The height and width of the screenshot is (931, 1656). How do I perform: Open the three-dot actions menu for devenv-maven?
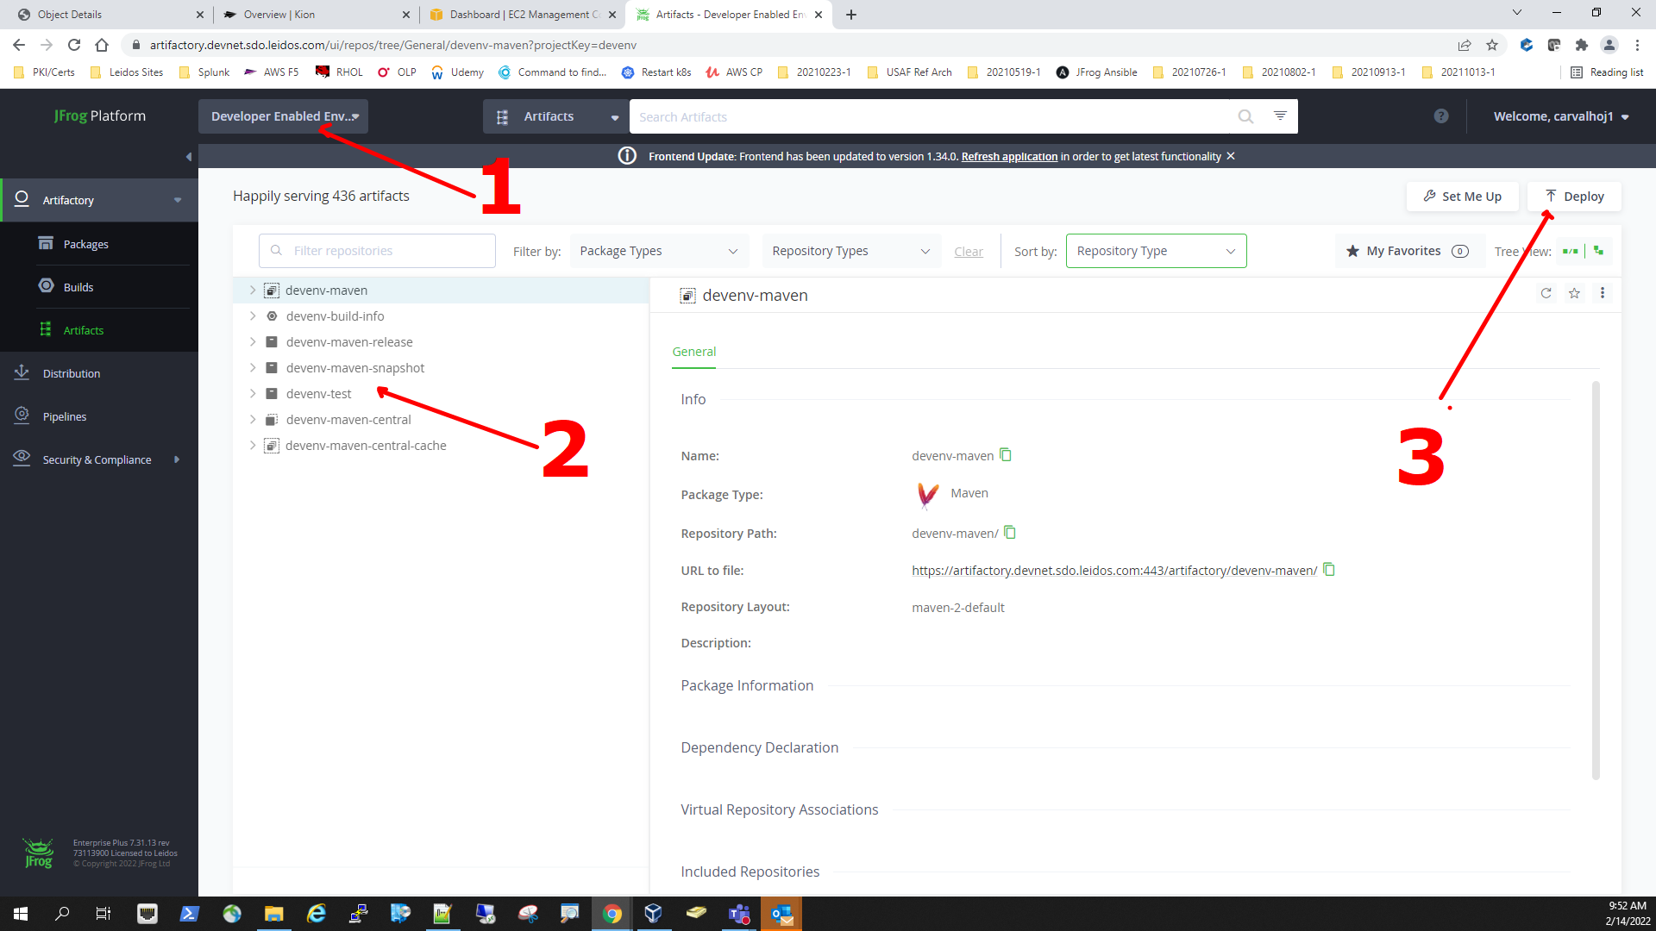click(x=1603, y=293)
